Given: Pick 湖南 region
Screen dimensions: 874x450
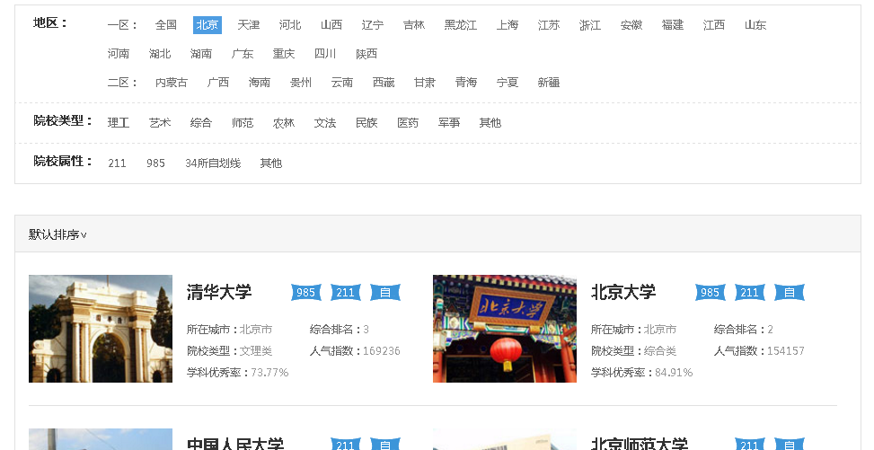Looking at the screenshot, I should pyautogui.click(x=200, y=54).
